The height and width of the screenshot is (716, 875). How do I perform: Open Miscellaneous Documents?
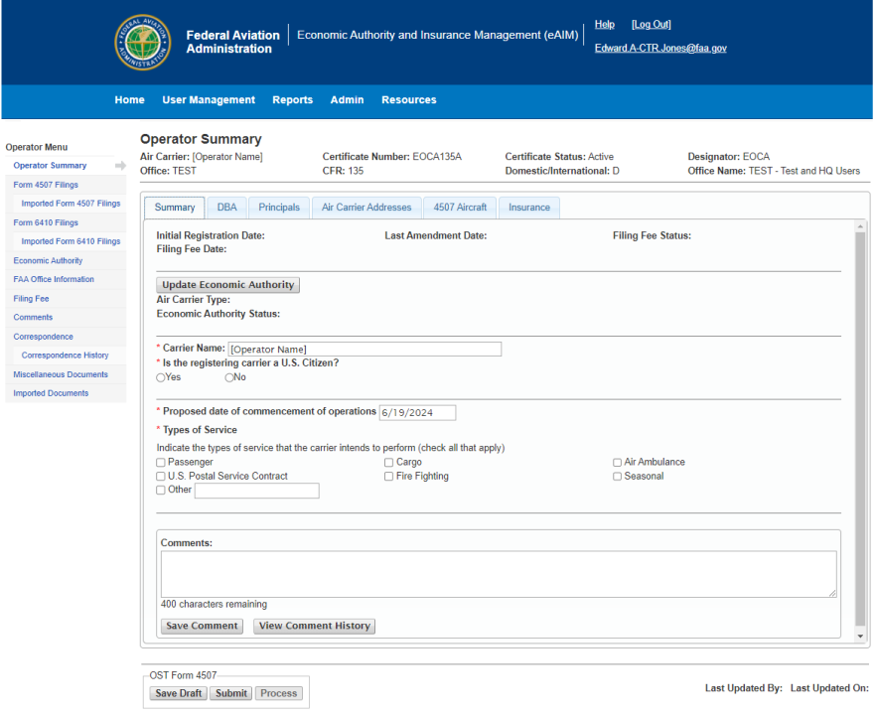[61, 374]
